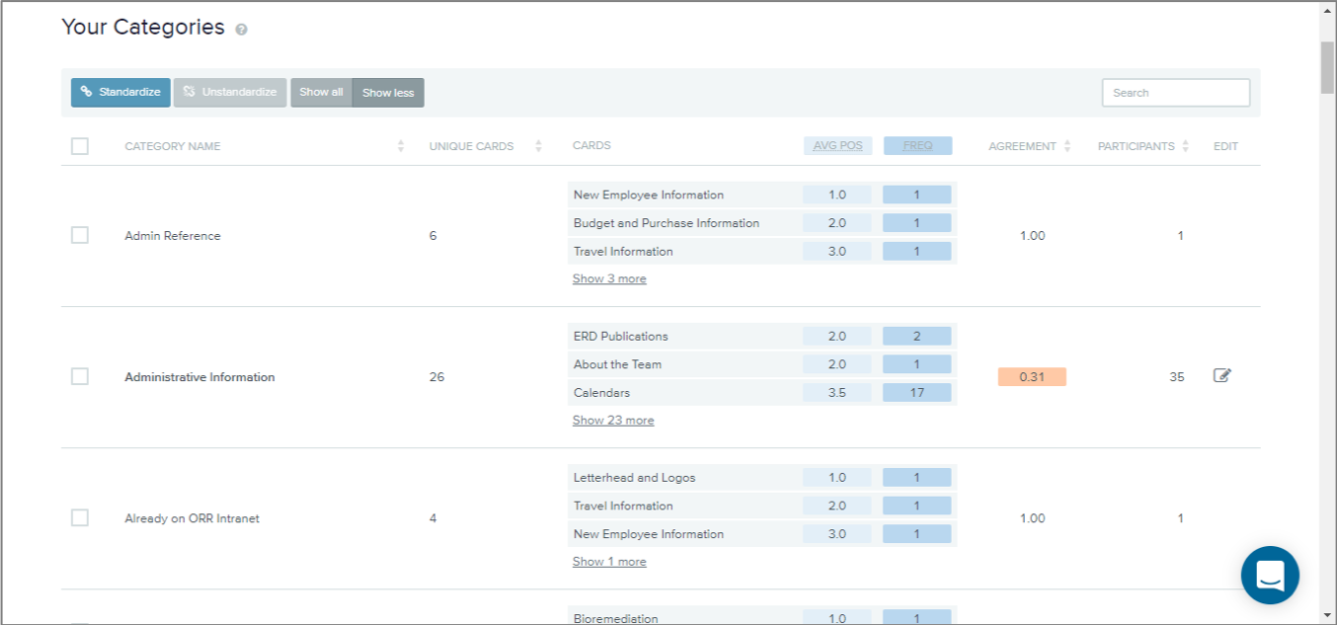The height and width of the screenshot is (625, 1337).
Task: Click the 0.31 agreement score badge
Action: coord(1032,376)
